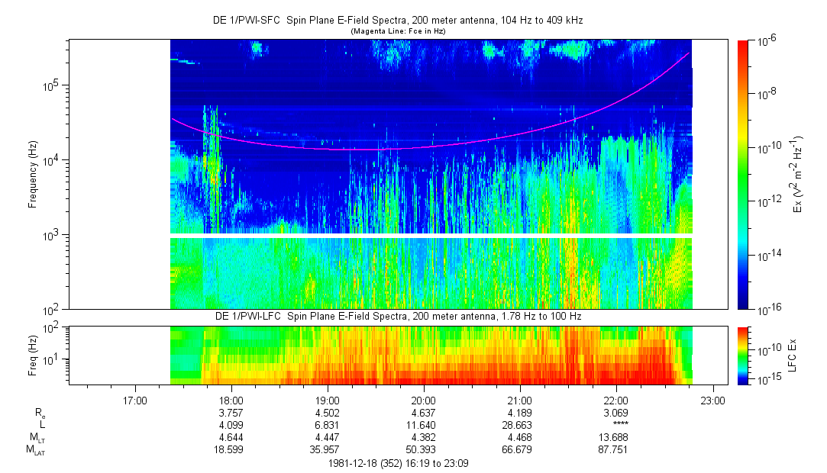The width and height of the screenshot is (827, 473).
Task: Select the Magenta Line Fce subtitle text
Action: click(x=397, y=31)
